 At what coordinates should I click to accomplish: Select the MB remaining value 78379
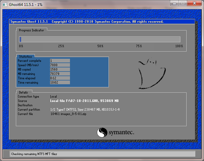coord(60,74)
